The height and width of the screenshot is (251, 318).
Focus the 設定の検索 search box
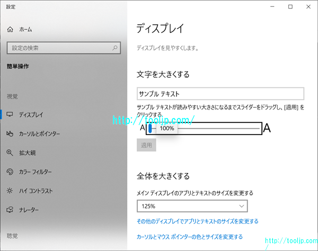tap(64, 48)
